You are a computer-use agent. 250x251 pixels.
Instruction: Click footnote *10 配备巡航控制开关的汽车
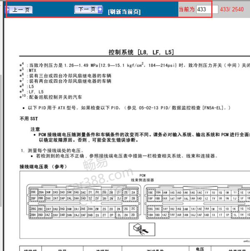tap(51, 97)
